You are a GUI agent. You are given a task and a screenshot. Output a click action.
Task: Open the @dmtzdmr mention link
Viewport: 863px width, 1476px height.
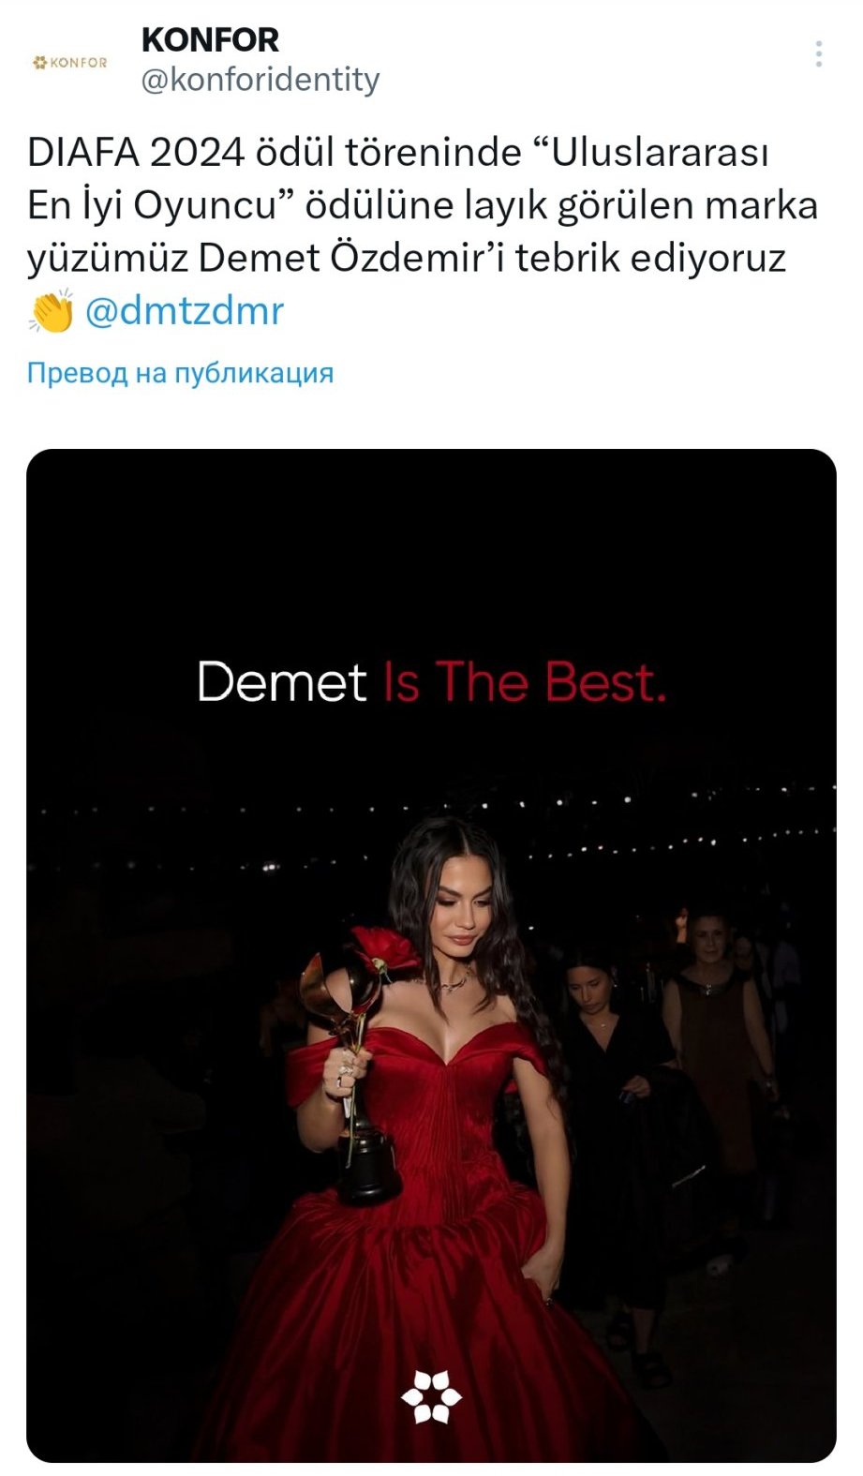click(x=184, y=311)
